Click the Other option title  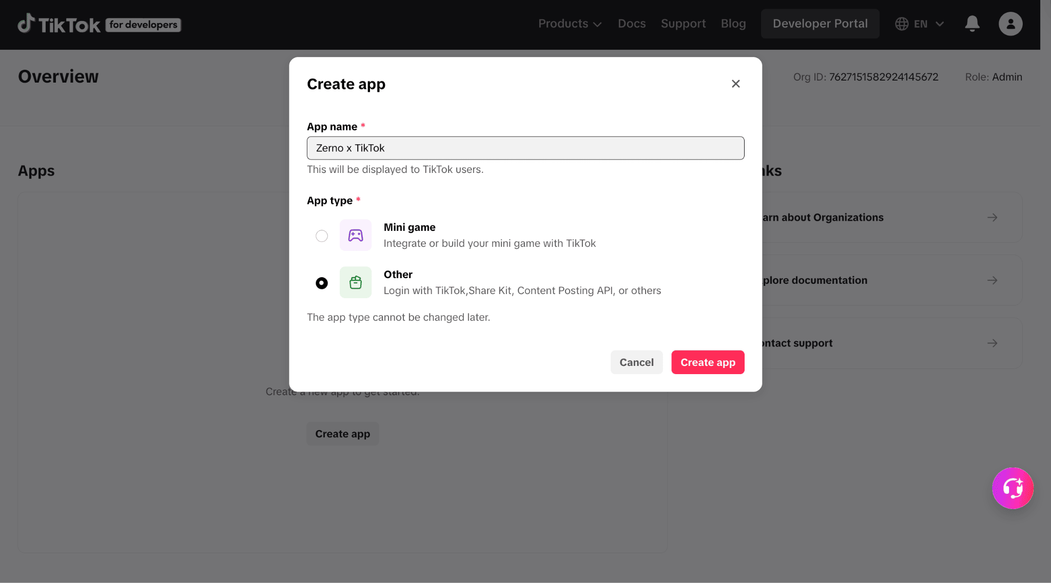point(398,275)
